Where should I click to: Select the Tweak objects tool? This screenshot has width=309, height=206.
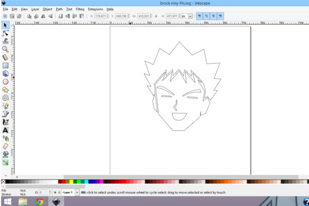5,41
